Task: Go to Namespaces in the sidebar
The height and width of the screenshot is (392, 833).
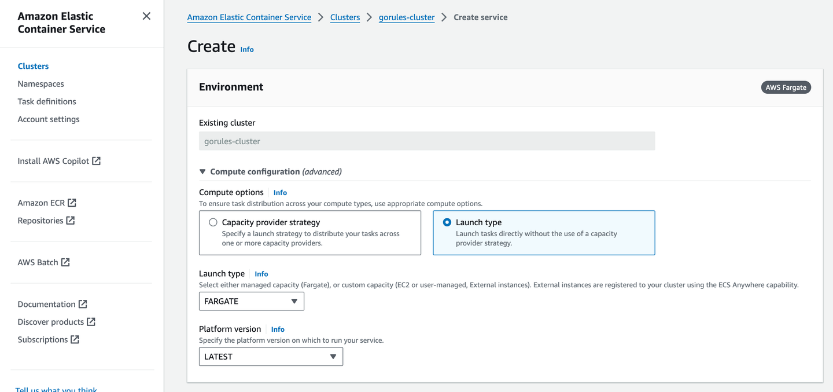Action: click(x=40, y=84)
